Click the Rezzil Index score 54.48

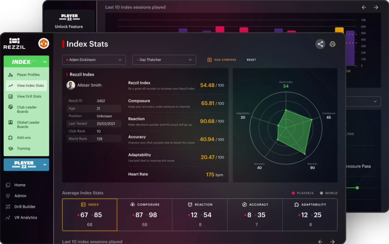[207, 85]
